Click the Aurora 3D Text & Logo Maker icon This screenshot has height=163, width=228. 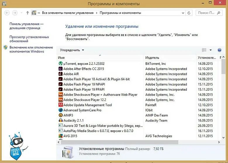(61, 125)
